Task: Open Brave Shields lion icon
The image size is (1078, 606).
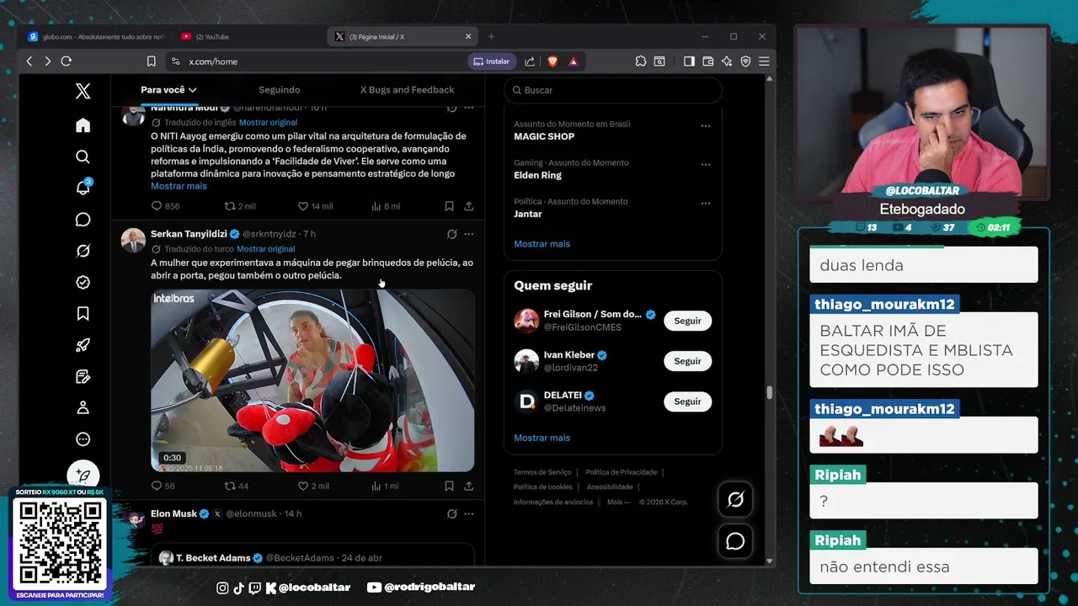Action: click(552, 61)
